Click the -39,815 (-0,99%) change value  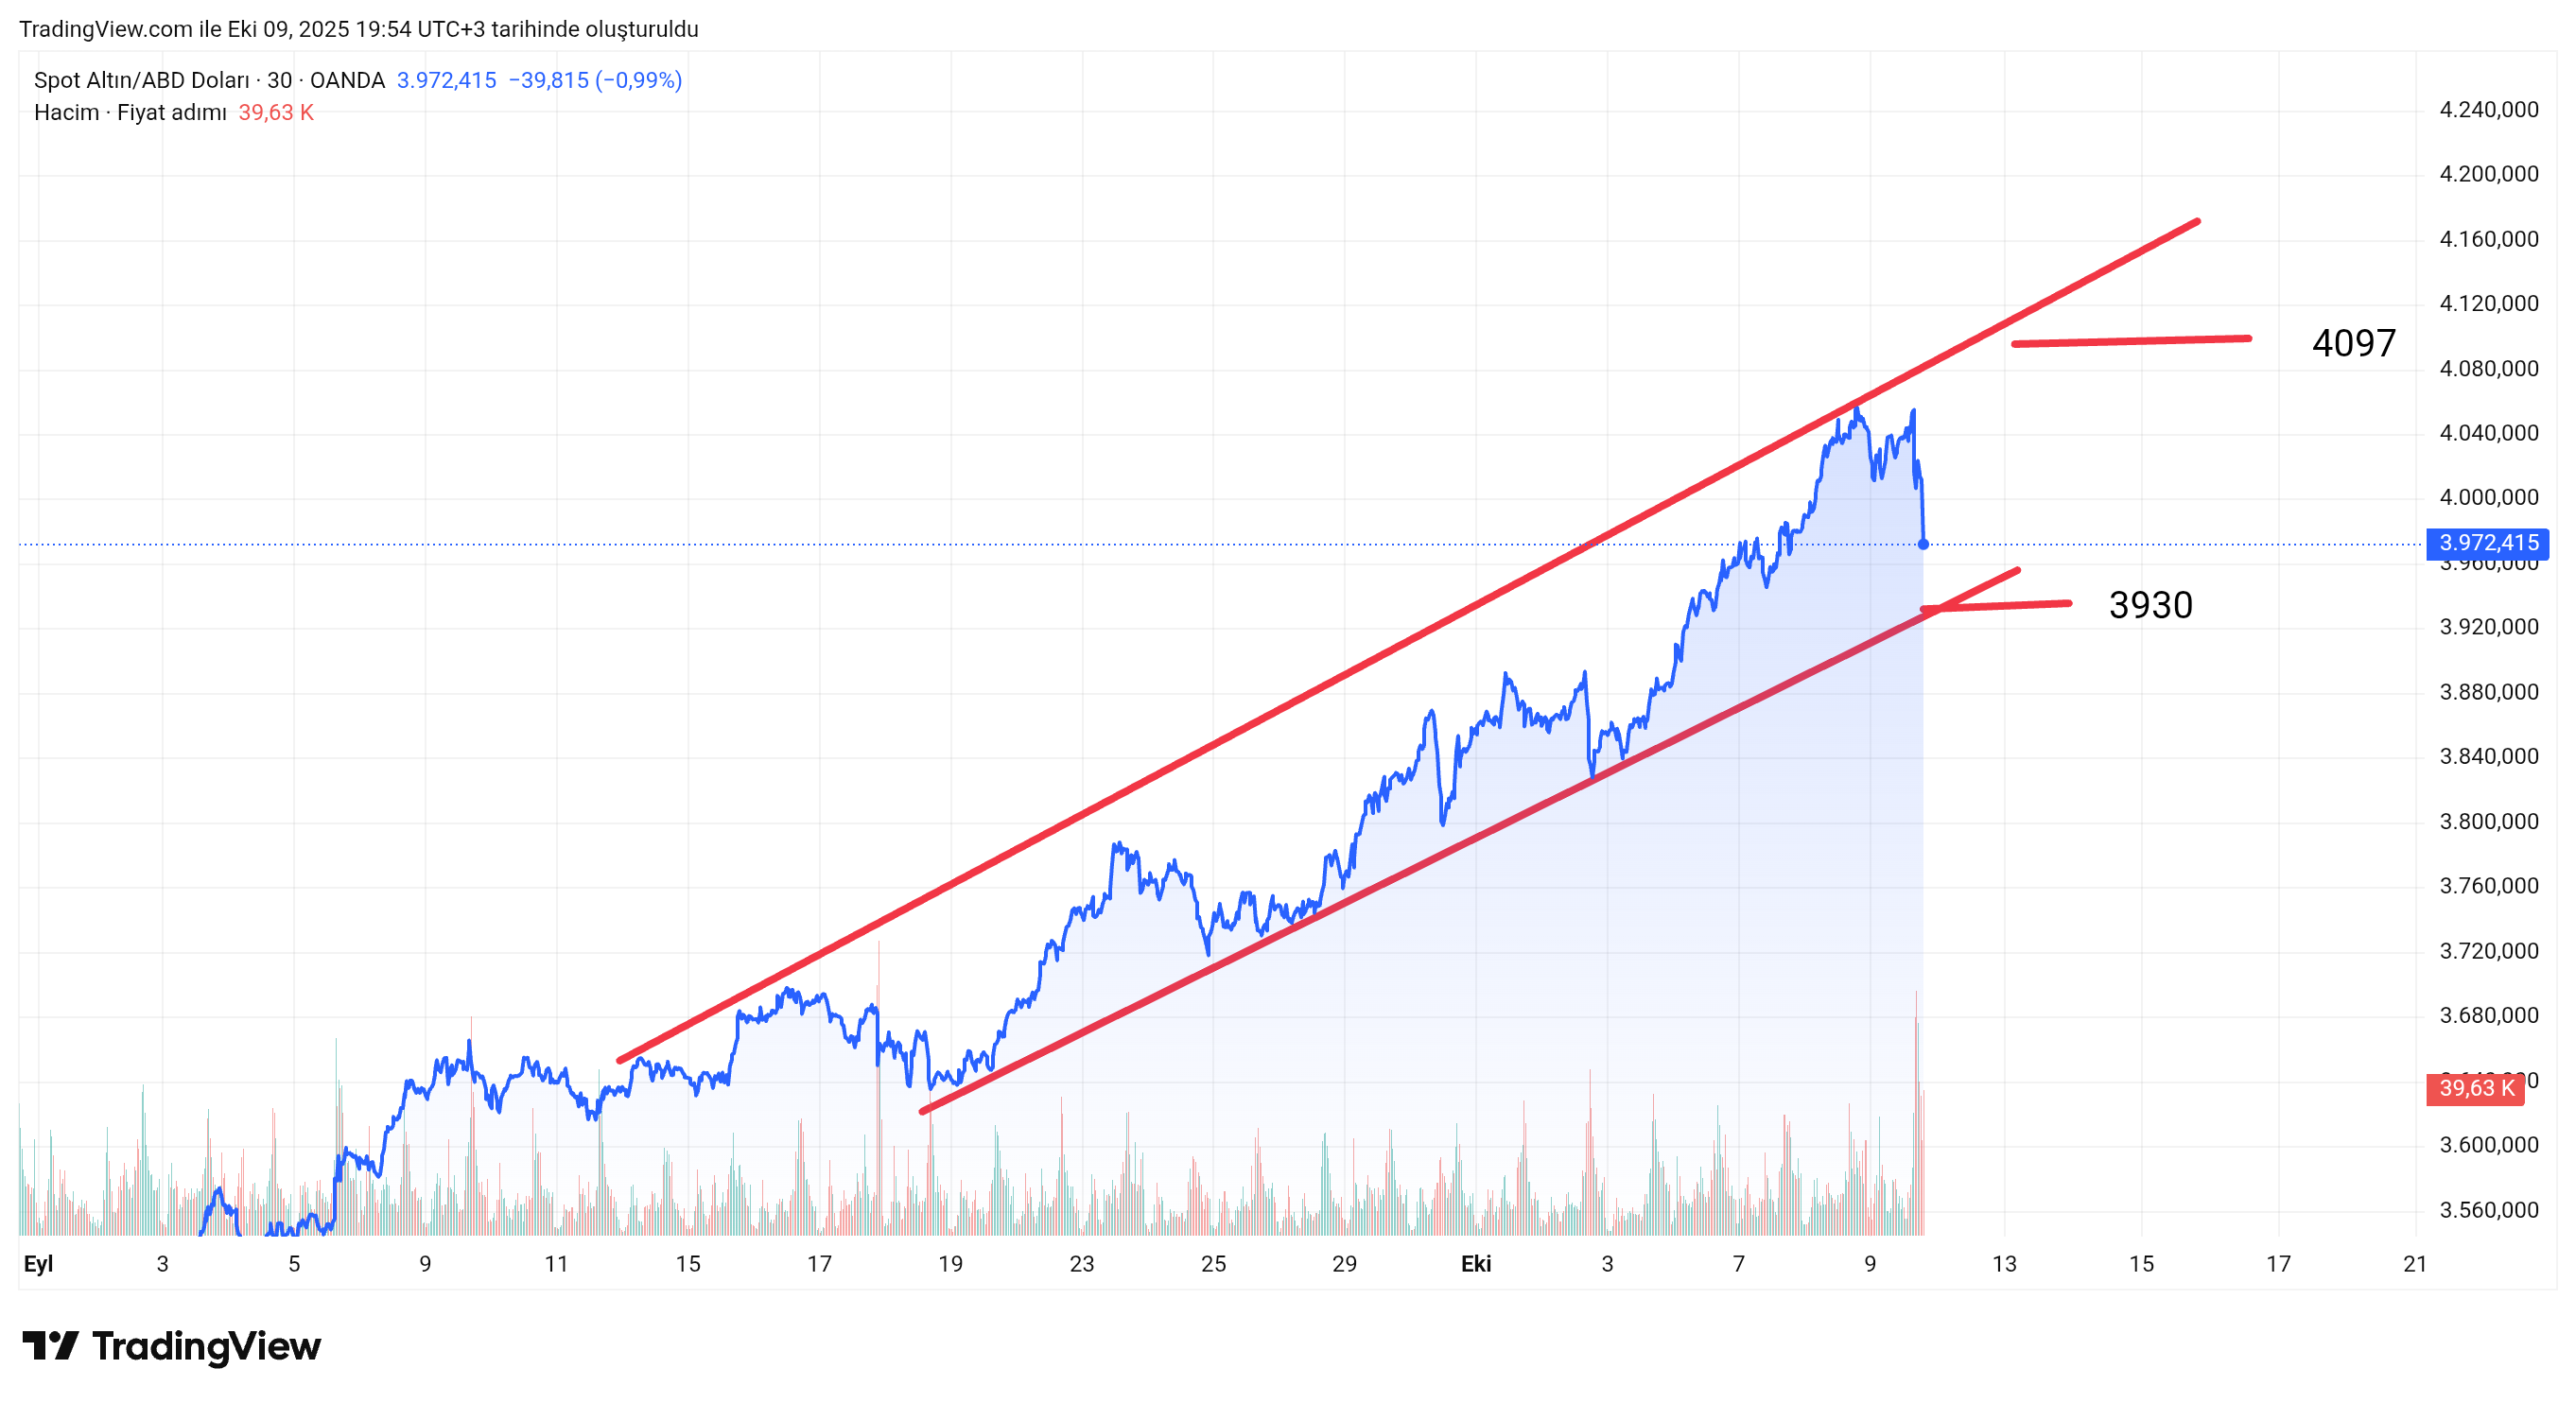point(595,80)
